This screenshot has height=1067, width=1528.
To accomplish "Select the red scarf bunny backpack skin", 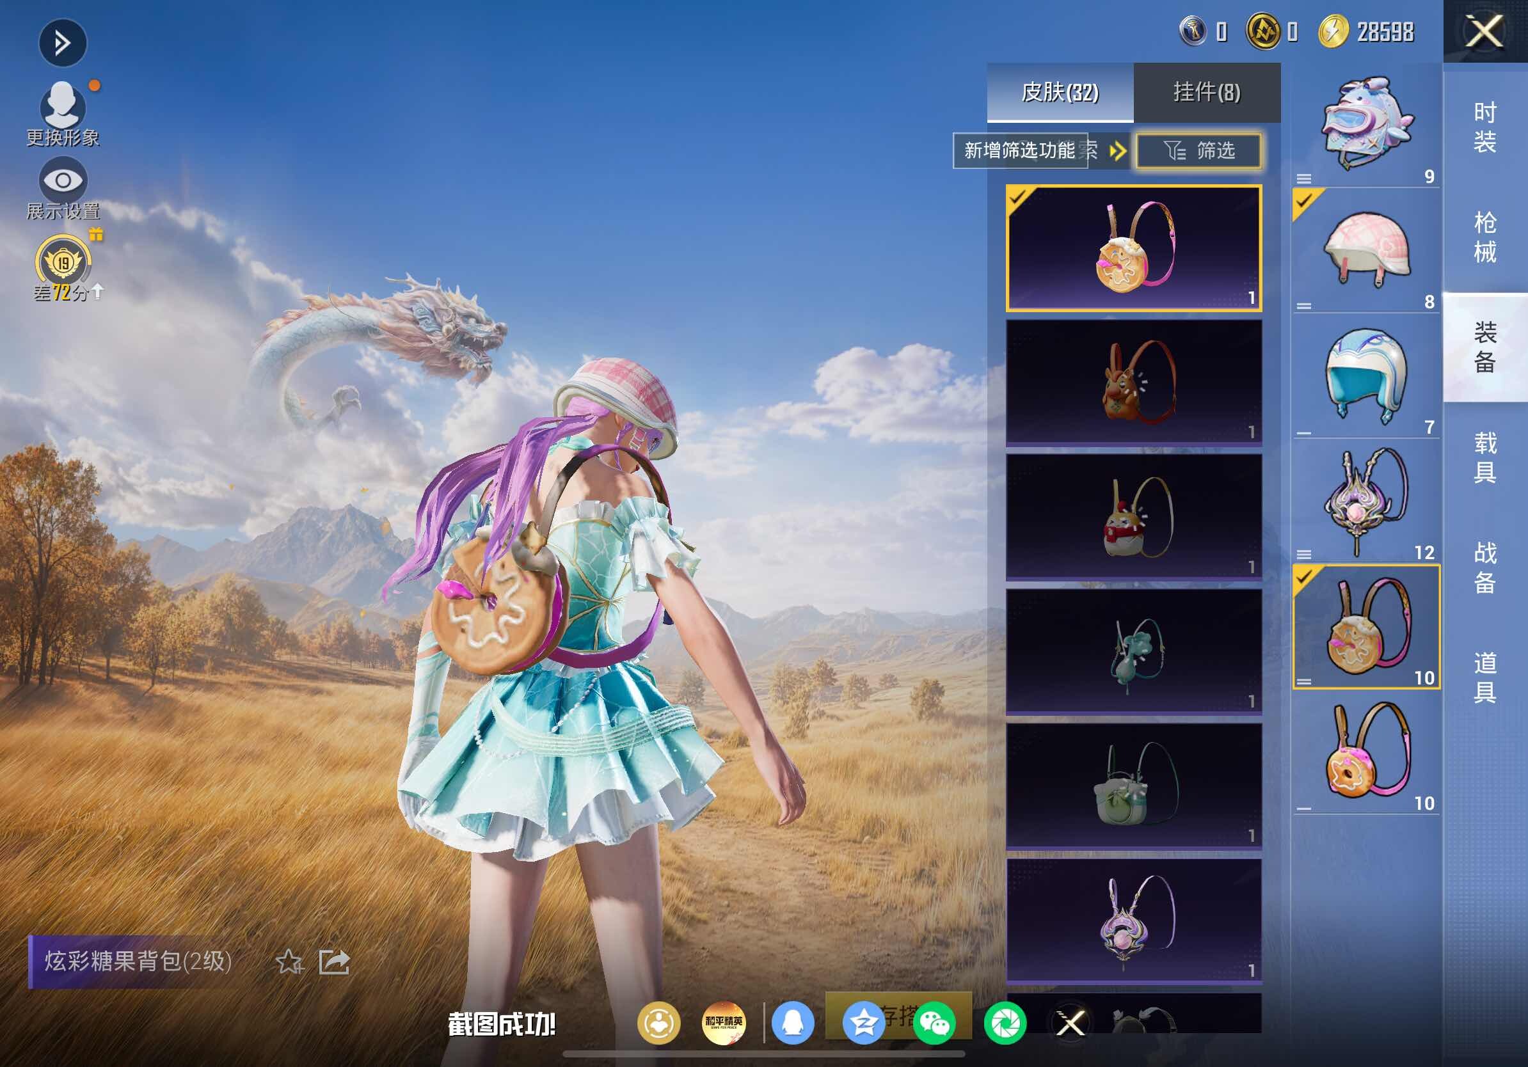I will [1133, 517].
